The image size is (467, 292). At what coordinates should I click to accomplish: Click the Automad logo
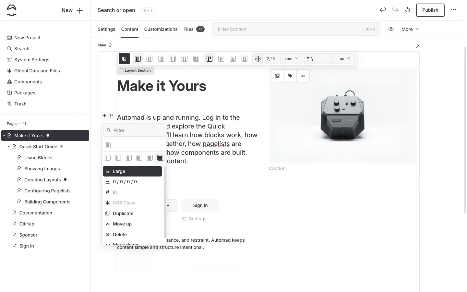12,10
